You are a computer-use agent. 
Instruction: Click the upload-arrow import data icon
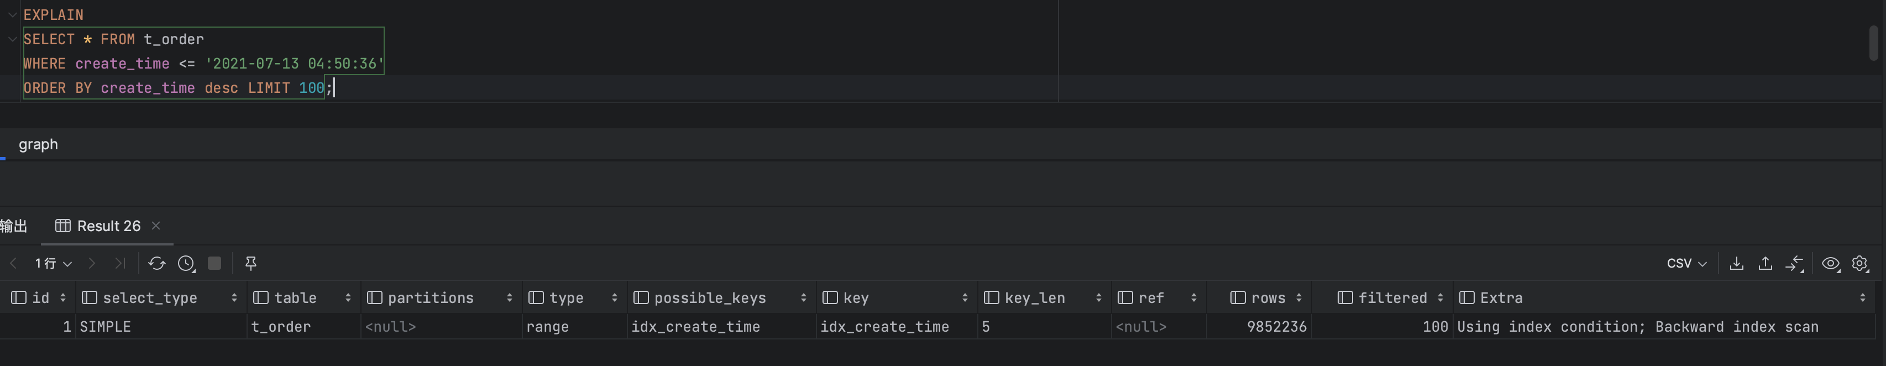[1765, 264]
